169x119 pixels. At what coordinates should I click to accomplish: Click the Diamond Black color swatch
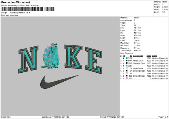point(127,63)
